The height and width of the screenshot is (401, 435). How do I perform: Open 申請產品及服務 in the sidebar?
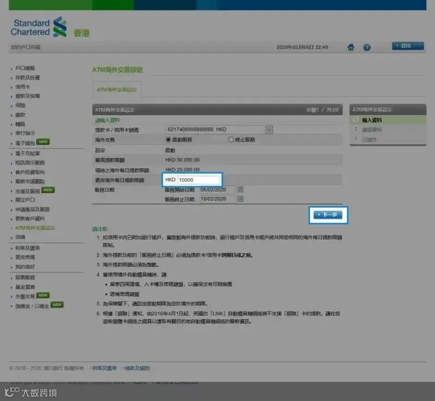pos(32,209)
